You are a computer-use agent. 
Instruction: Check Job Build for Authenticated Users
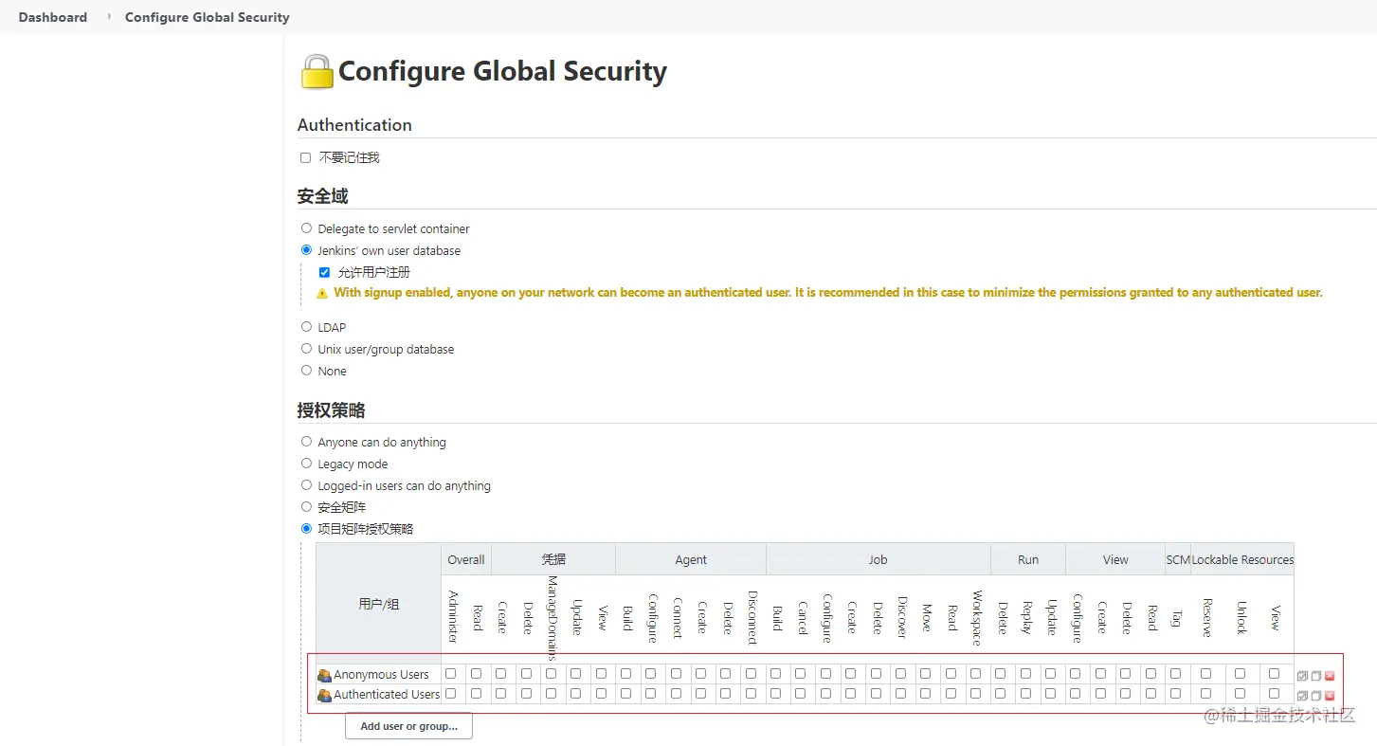(776, 694)
